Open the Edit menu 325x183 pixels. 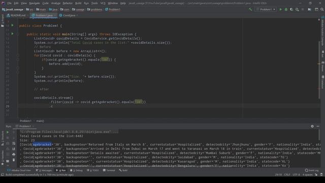tap(16, 3)
